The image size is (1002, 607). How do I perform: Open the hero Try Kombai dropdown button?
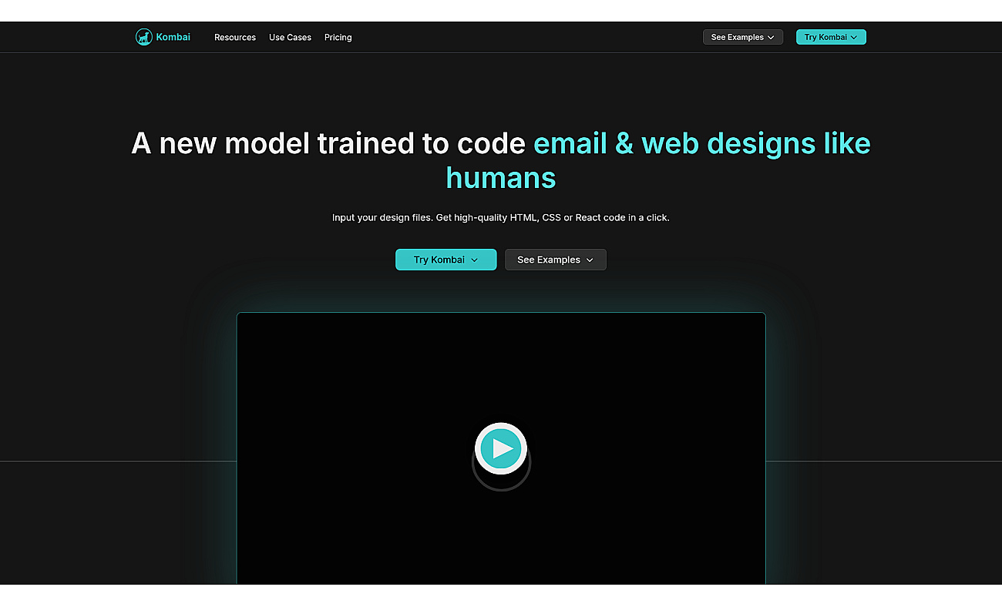[446, 260]
